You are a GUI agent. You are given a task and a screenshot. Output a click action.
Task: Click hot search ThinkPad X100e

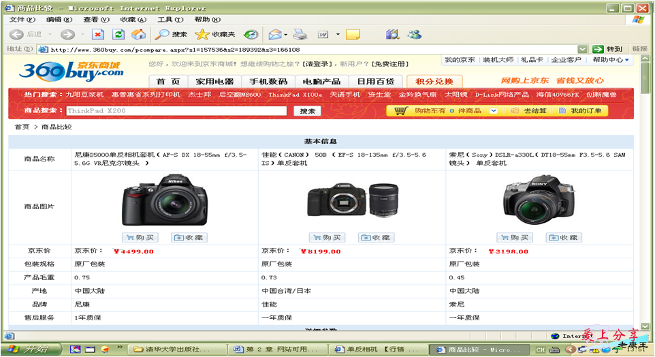point(295,95)
